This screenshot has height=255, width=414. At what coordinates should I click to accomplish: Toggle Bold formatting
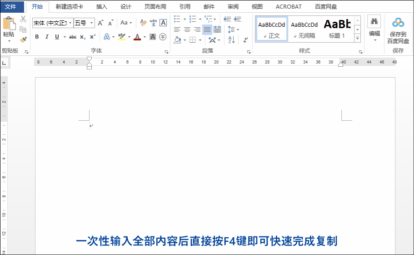(37, 37)
